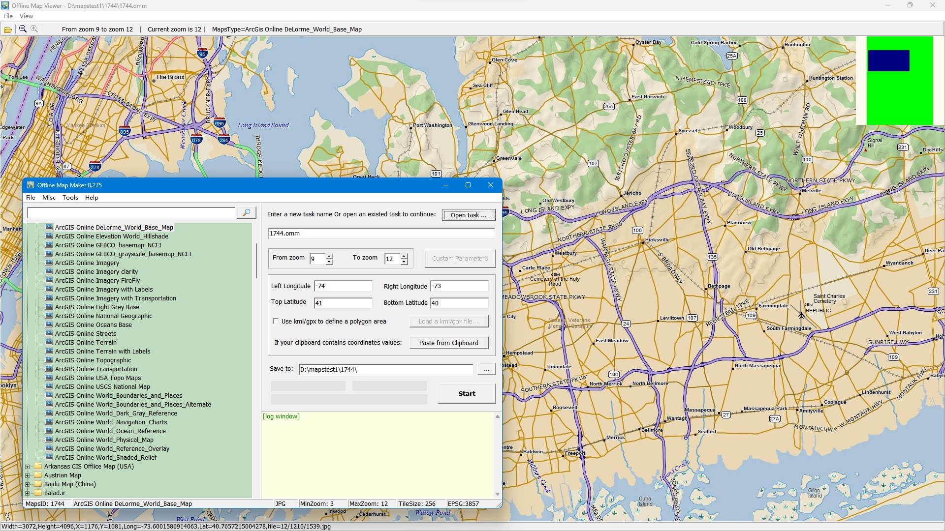Click the map search text box
Image resolution: width=945 pixels, height=531 pixels.
tap(131, 212)
